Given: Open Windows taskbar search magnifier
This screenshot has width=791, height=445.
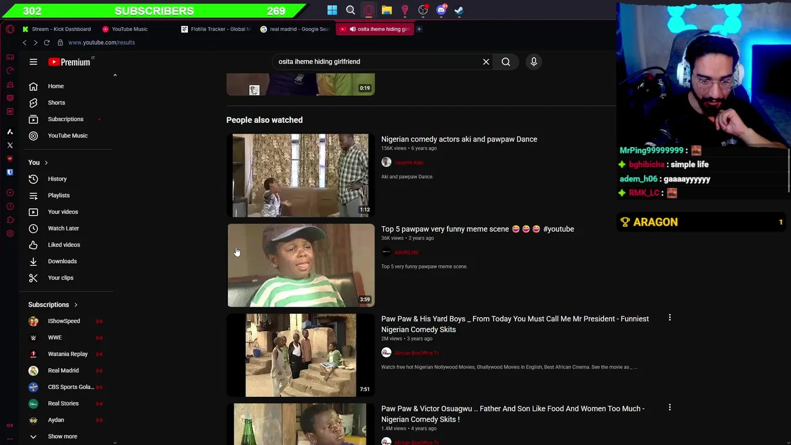Looking at the screenshot, I should 350,10.
